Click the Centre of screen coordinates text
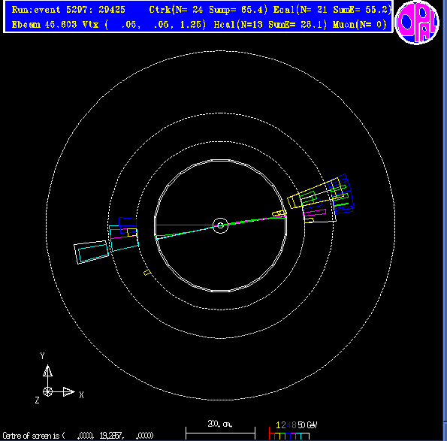The height and width of the screenshot is (441, 447). [78, 436]
